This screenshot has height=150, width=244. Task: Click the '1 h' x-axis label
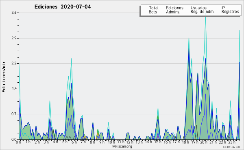coord(28,142)
